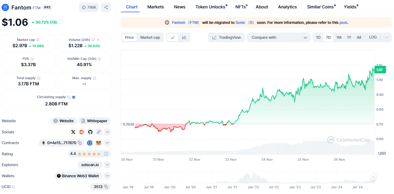
Task: Click the range slider handle on mini chart
Action: click(373, 177)
